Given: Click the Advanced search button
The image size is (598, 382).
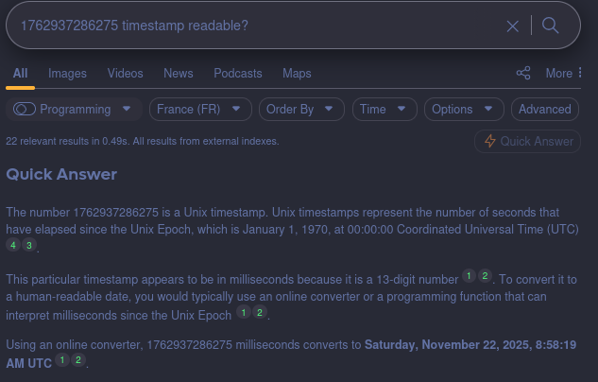Looking at the screenshot, I should pyautogui.click(x=545, y=109).
